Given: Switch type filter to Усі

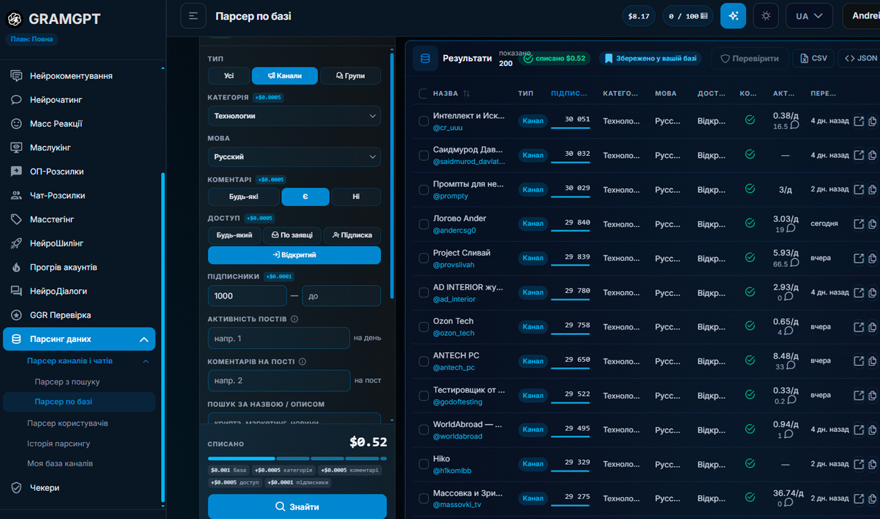Looking at the screenshot, I should (x=229, y=76).
